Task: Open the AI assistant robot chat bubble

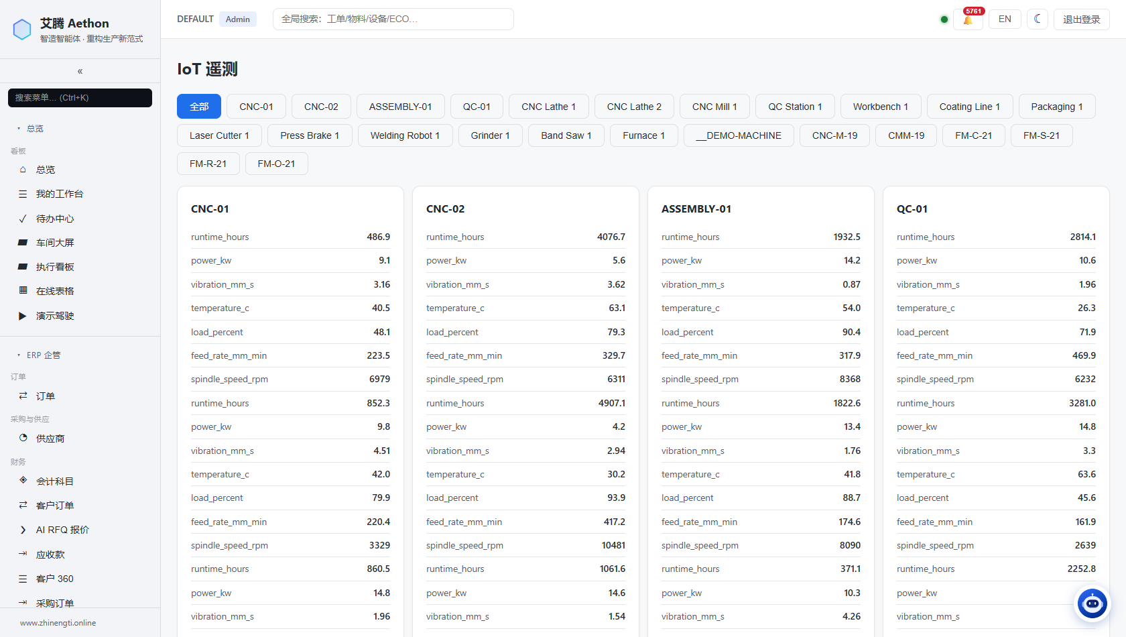Action: [x=1092, y=603]
